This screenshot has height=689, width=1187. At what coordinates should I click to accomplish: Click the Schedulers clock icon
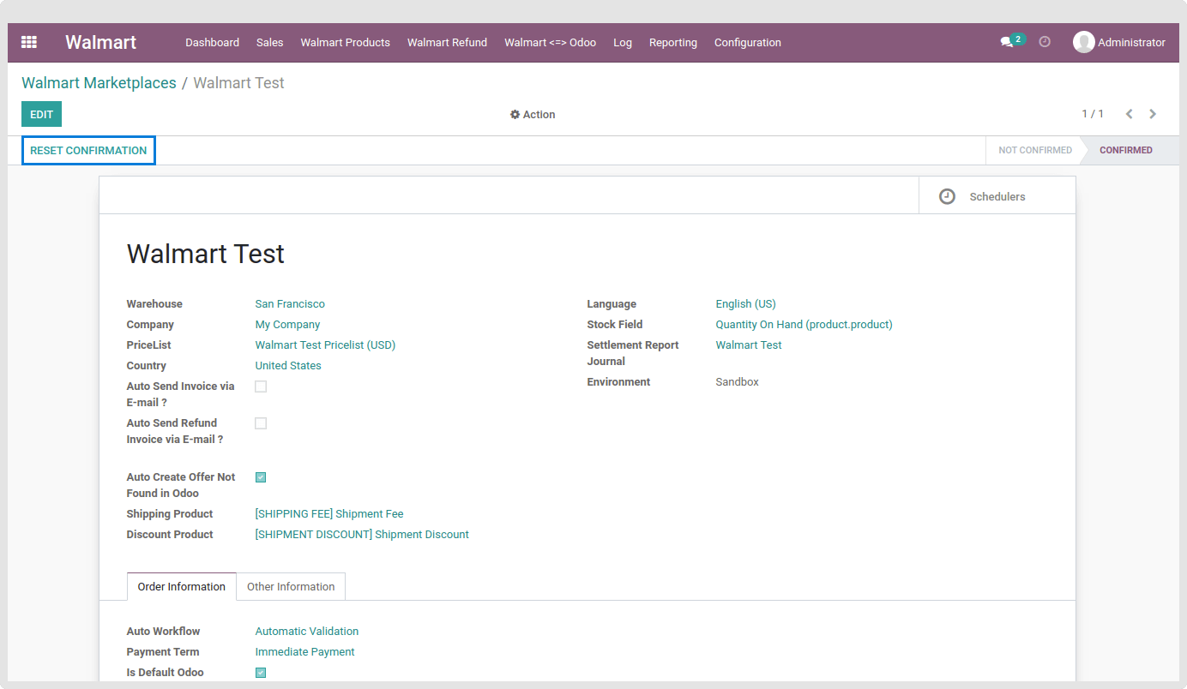(947, 196)
